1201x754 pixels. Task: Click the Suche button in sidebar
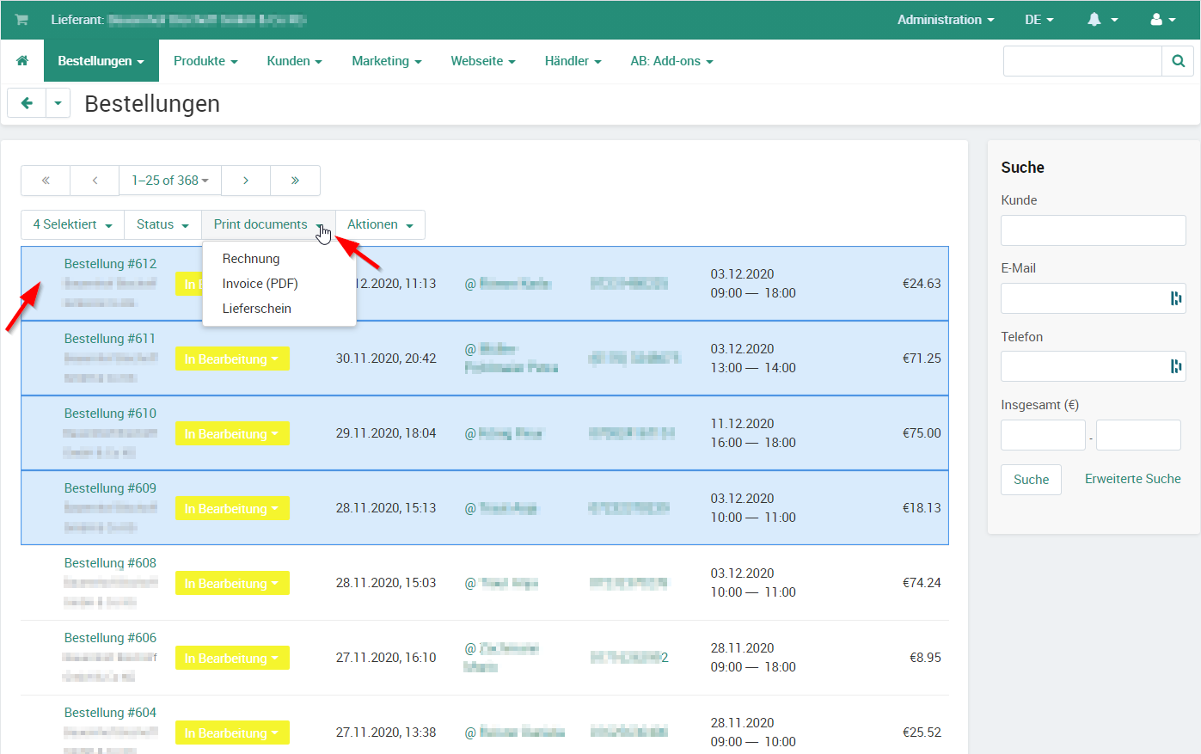point(1031,480)
